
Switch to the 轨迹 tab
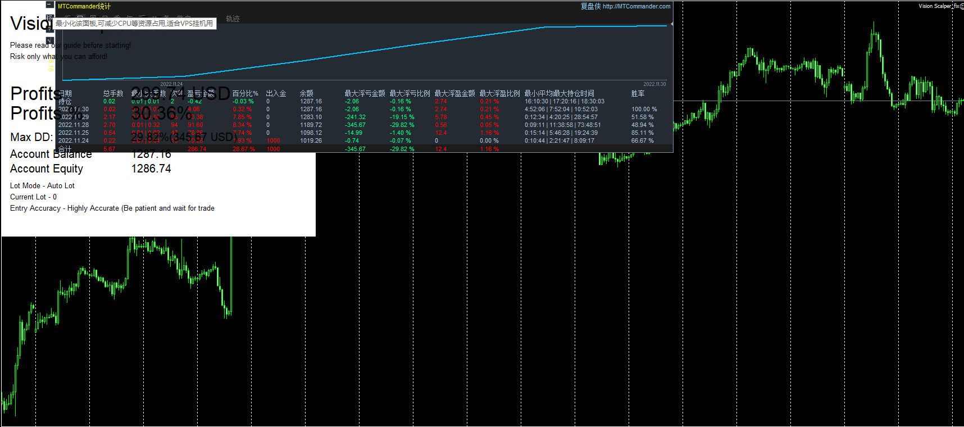point(233,19)
